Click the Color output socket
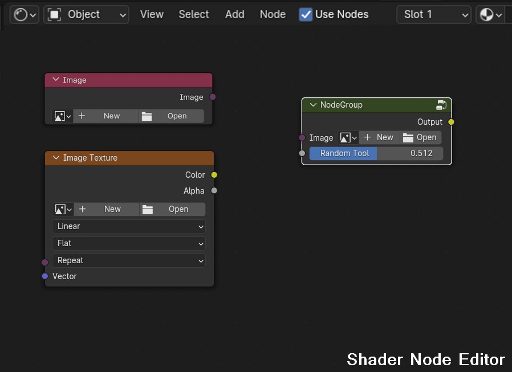The width and height of the screenshot is (512, 372). click(x=214, y=175)
